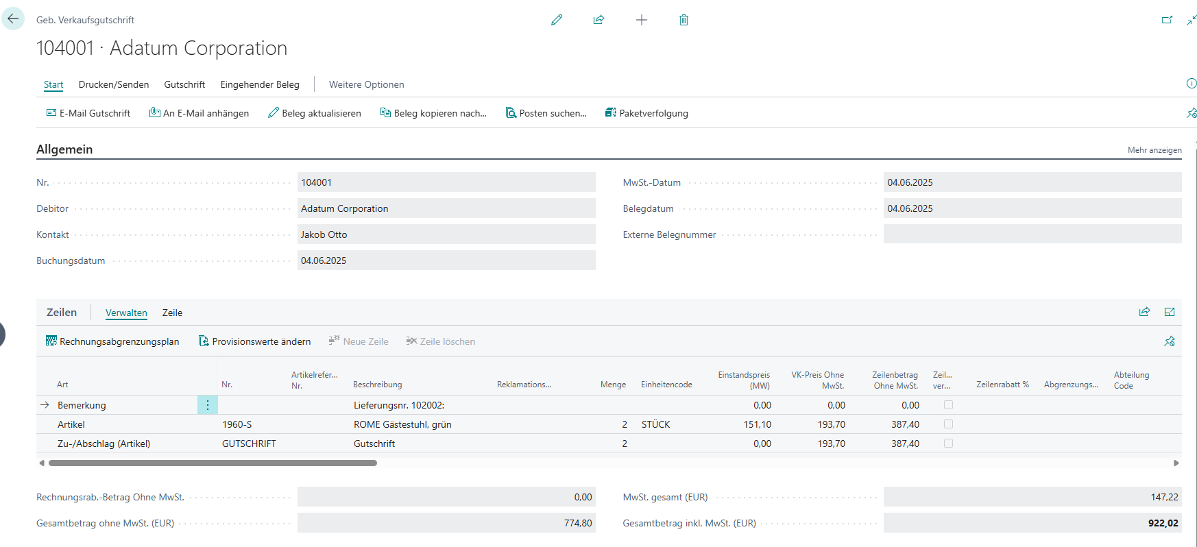Click the trash delete icon
1197x547 pixels.
pyautogui.click(x=684, y=20)
